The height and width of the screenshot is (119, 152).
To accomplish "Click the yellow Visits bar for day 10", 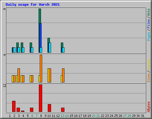I will (48, 75).
